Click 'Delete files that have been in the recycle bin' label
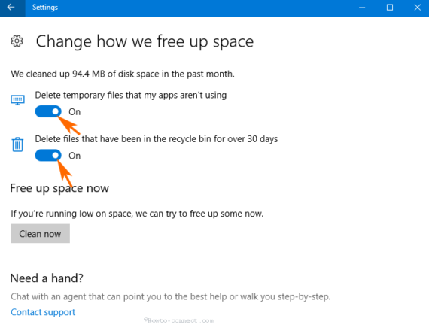 pos(157,139)
